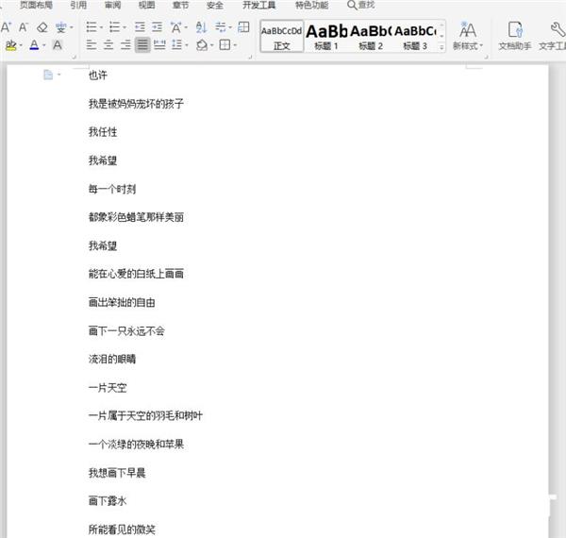Increase font size with the A+ icon

coord(7,27)
